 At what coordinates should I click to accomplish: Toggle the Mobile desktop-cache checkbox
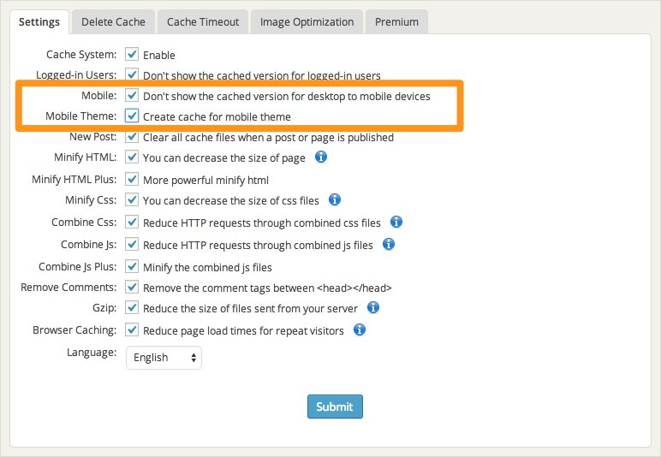click(x=132, y=96)
